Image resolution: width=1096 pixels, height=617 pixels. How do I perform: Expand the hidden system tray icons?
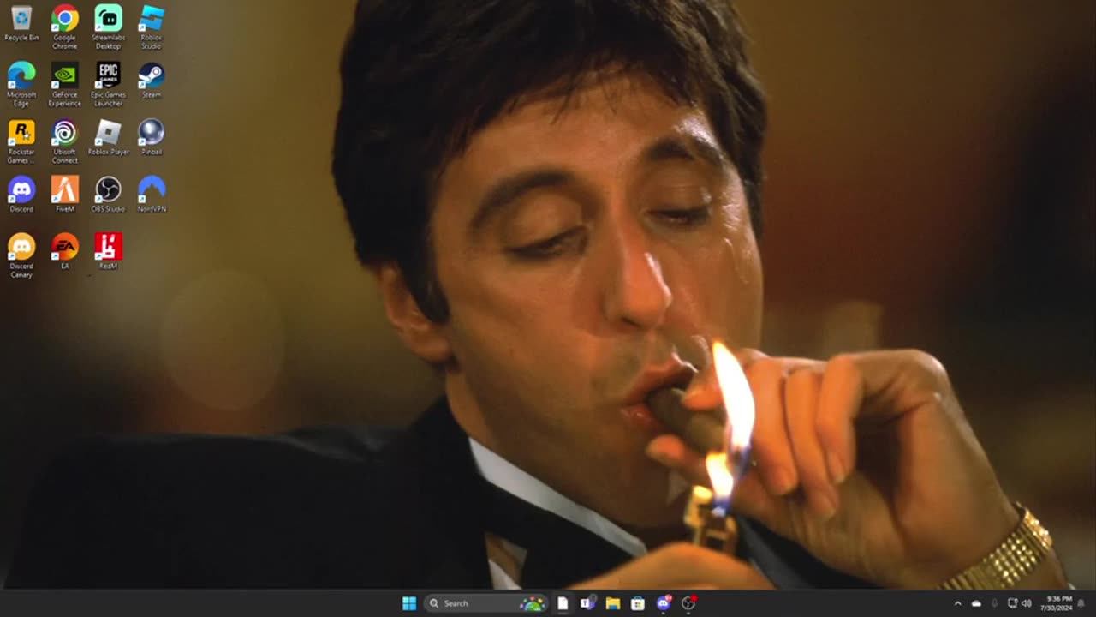pyautogui.click(x=957, y=603)
